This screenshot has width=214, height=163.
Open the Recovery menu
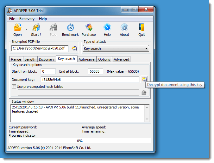click(x=27, y=19)
